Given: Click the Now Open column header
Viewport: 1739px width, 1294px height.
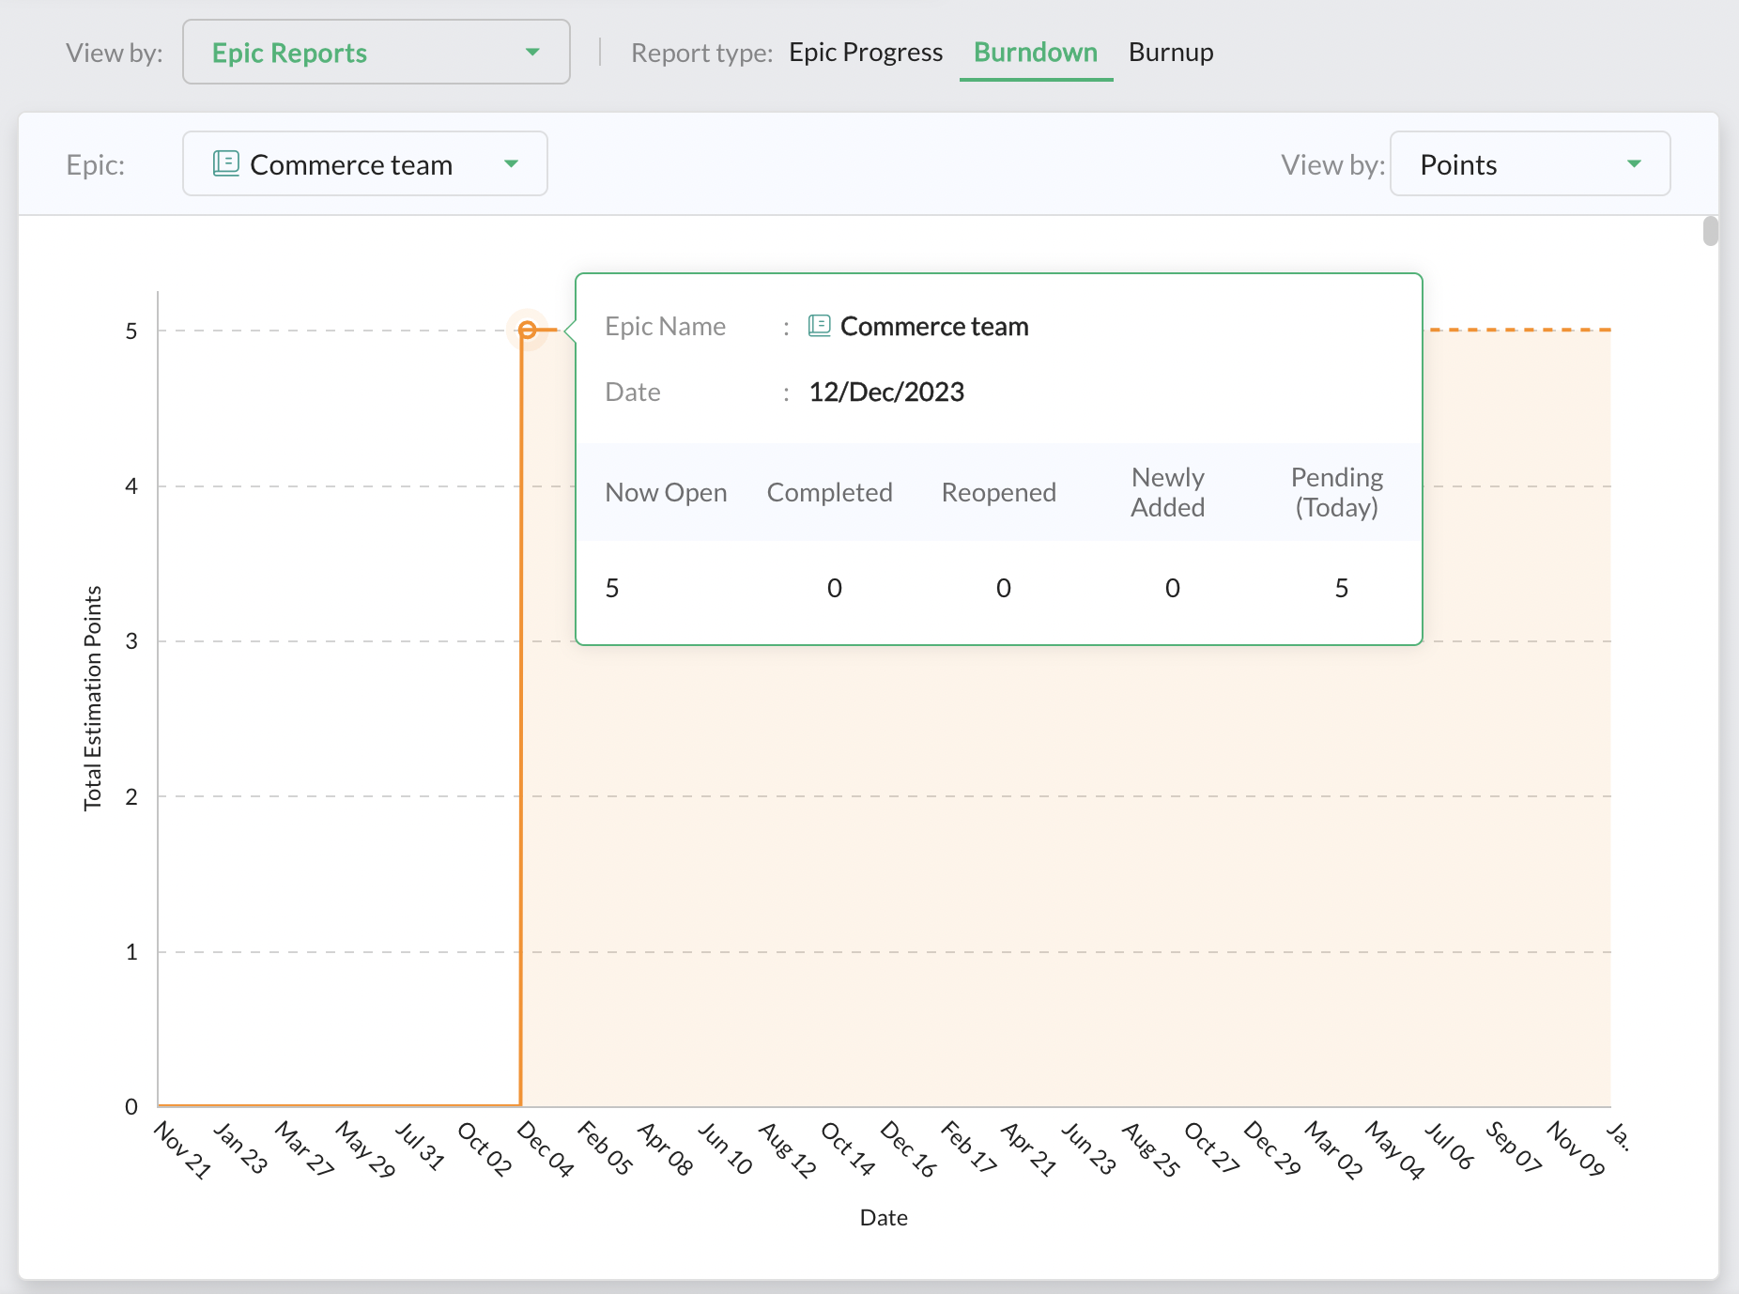Looking at the screenshot, I should [x=666, y=492].
